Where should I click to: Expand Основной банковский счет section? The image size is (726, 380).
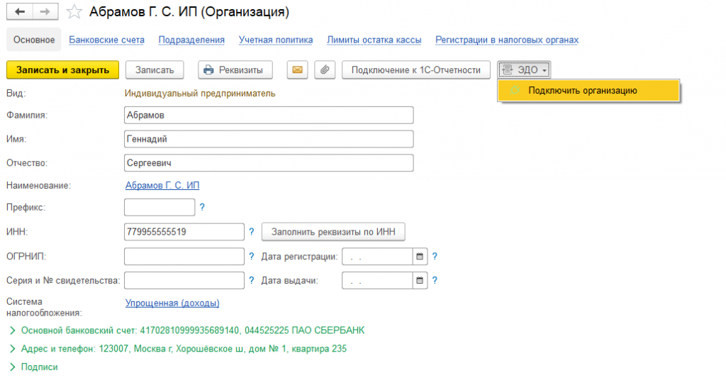(13, 330)
